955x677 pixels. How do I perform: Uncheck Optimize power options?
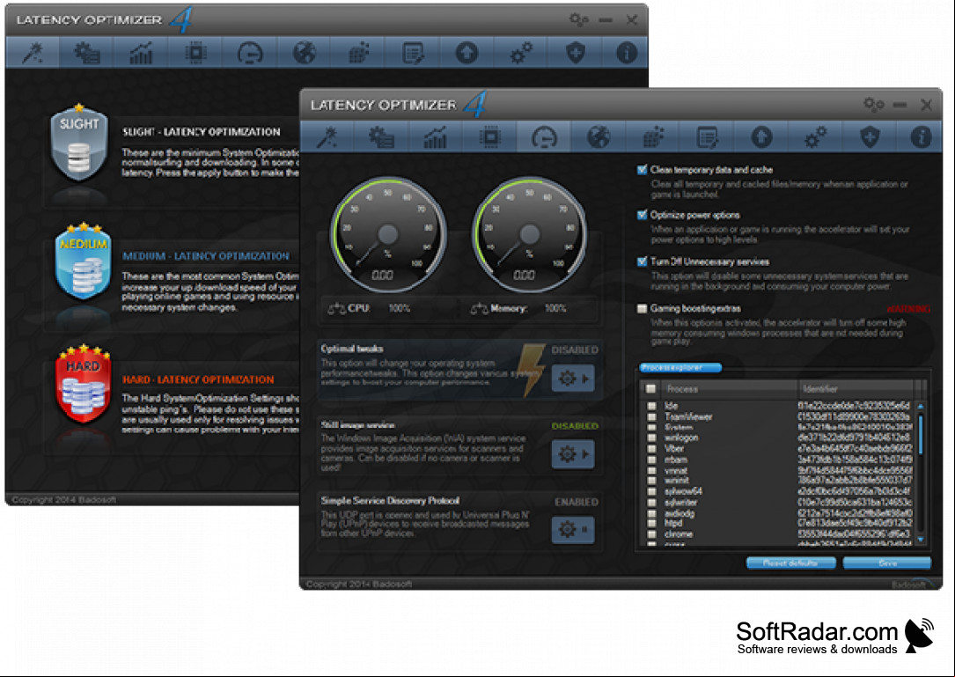pos(642,215)
